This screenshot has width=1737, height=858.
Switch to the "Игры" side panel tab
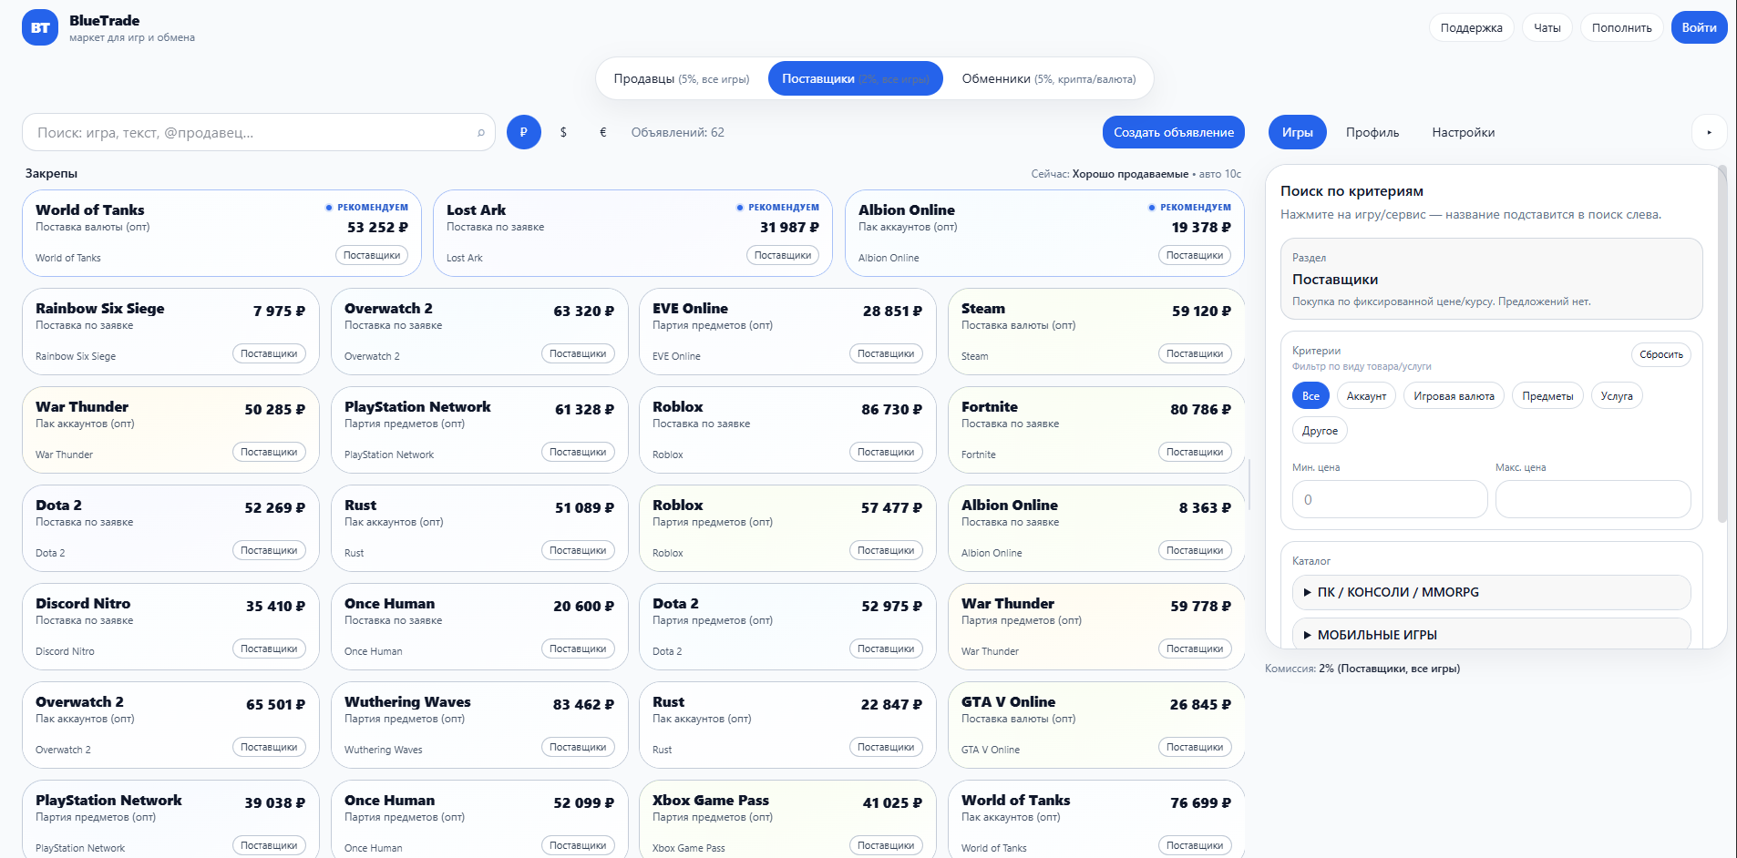click(1298, 132)
